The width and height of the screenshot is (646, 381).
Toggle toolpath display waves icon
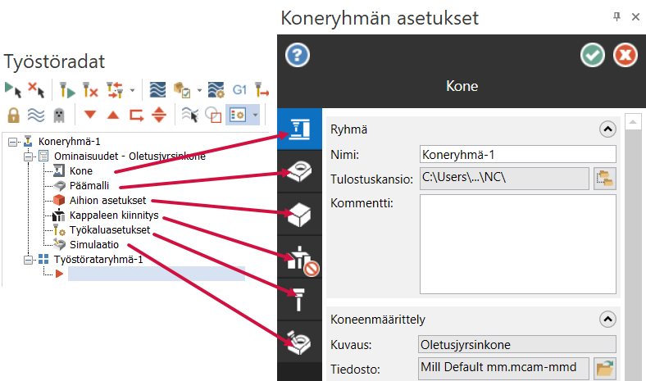[36, 115]
